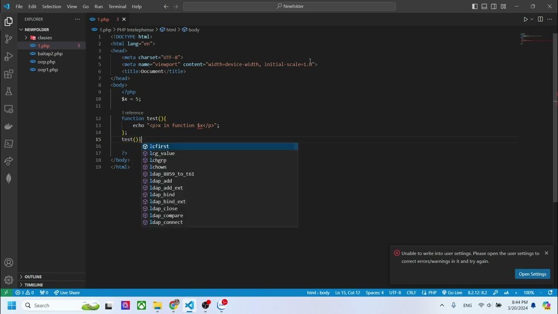
Task: Open the Selection menu
Action: tap(51, 7)
